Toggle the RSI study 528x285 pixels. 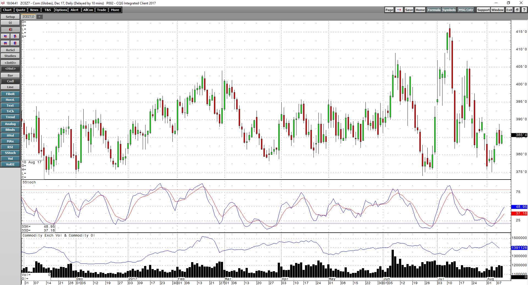10,147
